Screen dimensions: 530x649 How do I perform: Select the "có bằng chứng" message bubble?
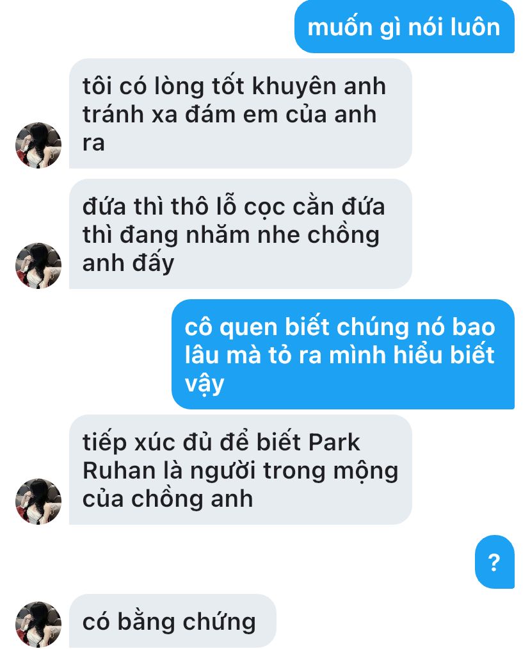coord(172,621)
